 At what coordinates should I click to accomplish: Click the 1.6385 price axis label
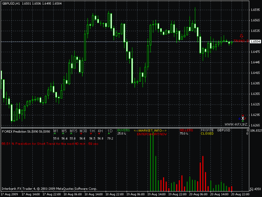(x=255, y=83)
